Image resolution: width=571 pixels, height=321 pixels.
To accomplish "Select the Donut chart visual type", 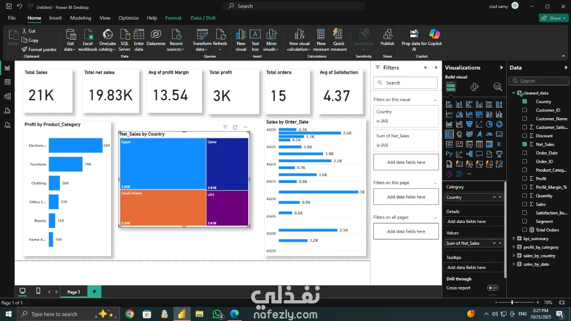I will pos(499,124).
